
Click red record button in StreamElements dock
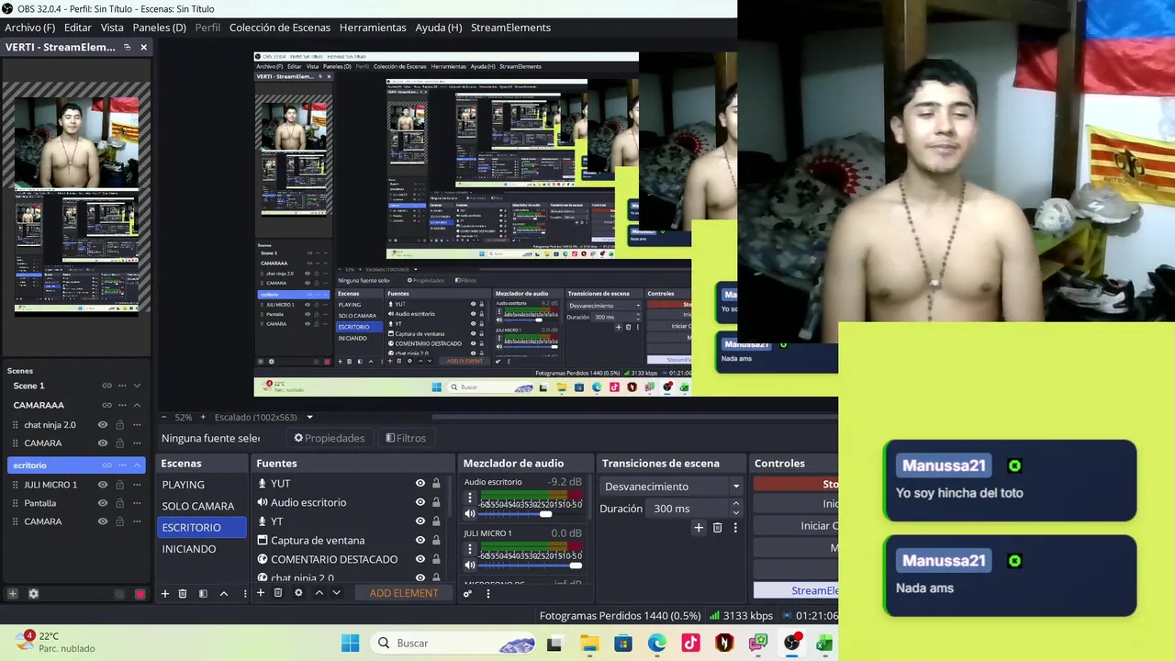(140, 594)
